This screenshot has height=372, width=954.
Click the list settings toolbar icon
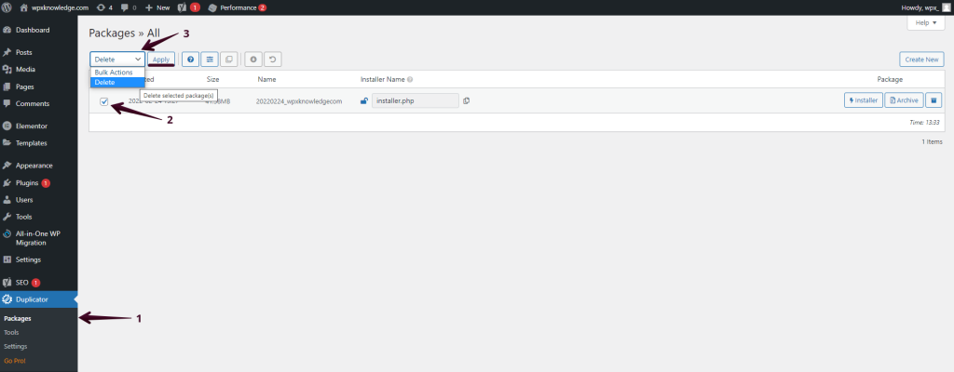click(210, 59)
